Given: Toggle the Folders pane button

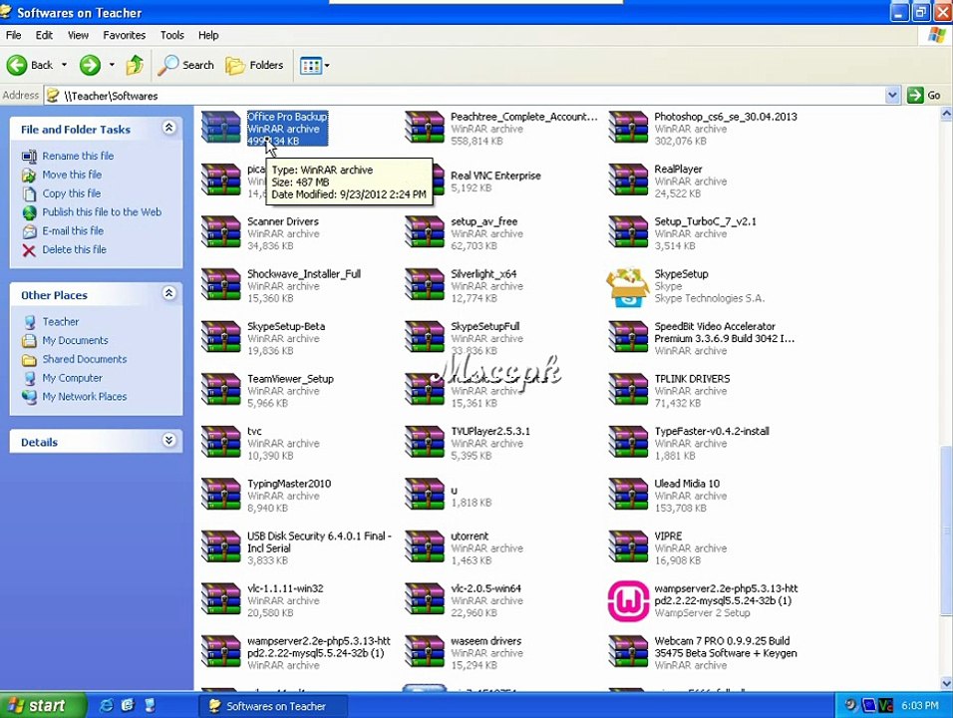Looking at the screenshot, I should click(x=254, y=65).
